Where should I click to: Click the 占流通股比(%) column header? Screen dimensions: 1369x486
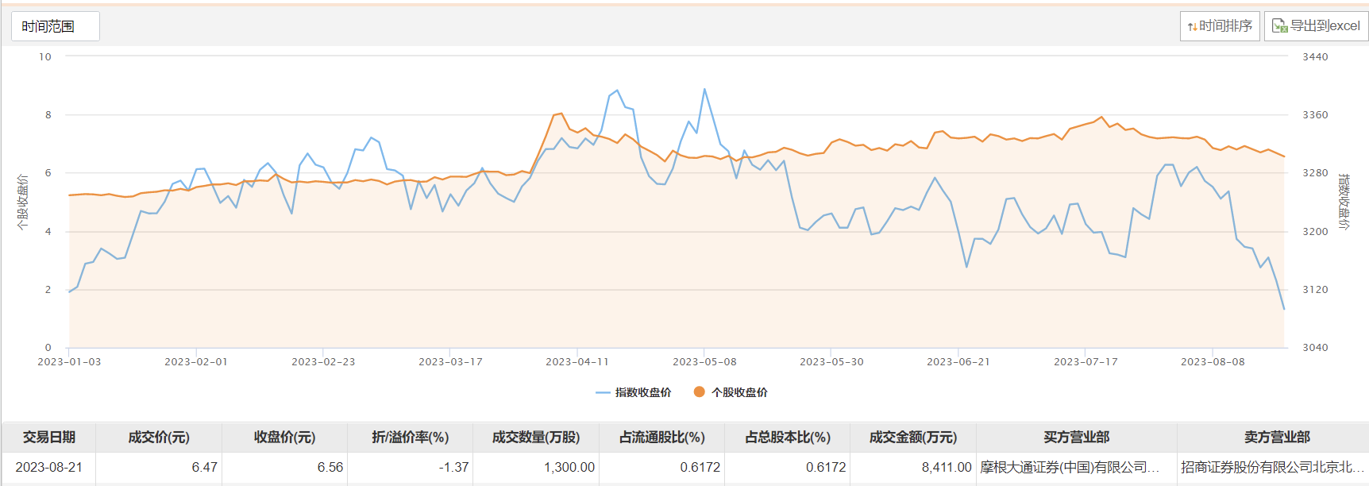(661, 438)
